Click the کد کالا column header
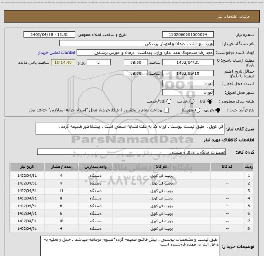 (x=227, y=167)
